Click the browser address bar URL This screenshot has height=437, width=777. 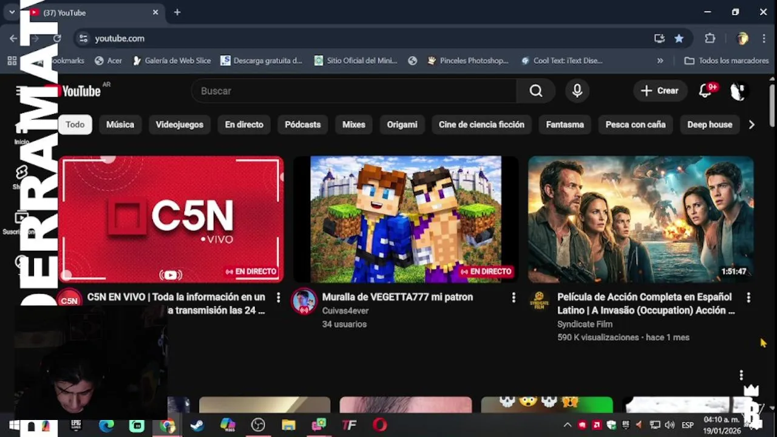(120, 38)
